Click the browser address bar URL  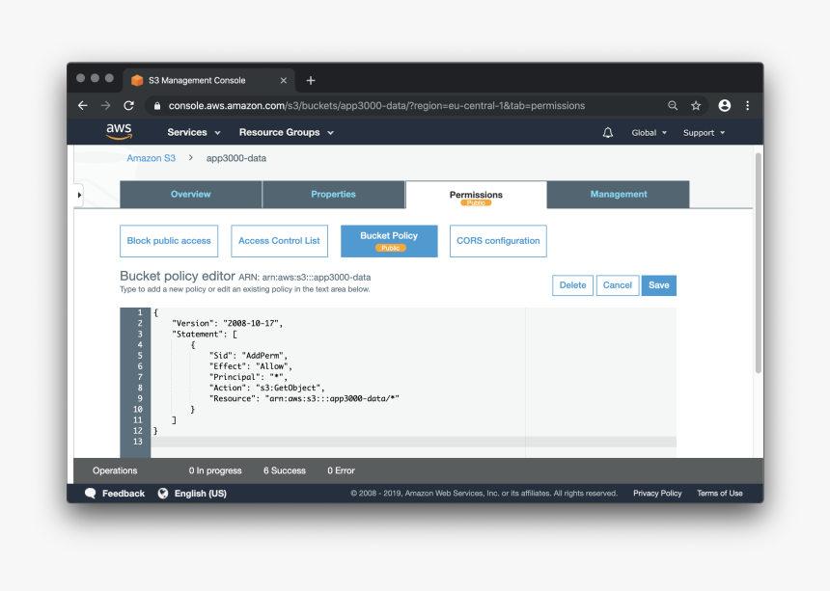tap(377, 106)
